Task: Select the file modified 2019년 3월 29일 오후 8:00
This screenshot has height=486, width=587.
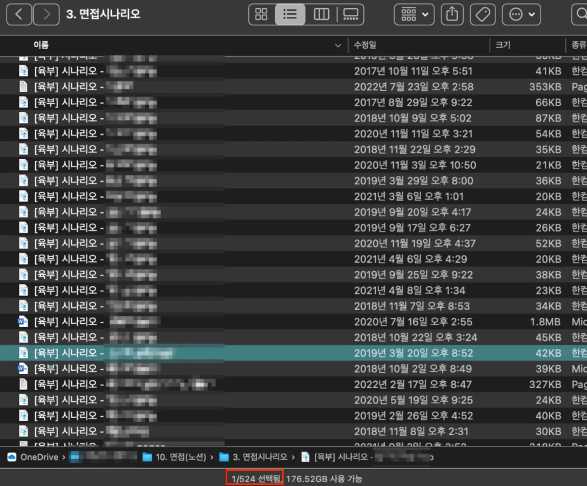Action: [x=293, y=181]
